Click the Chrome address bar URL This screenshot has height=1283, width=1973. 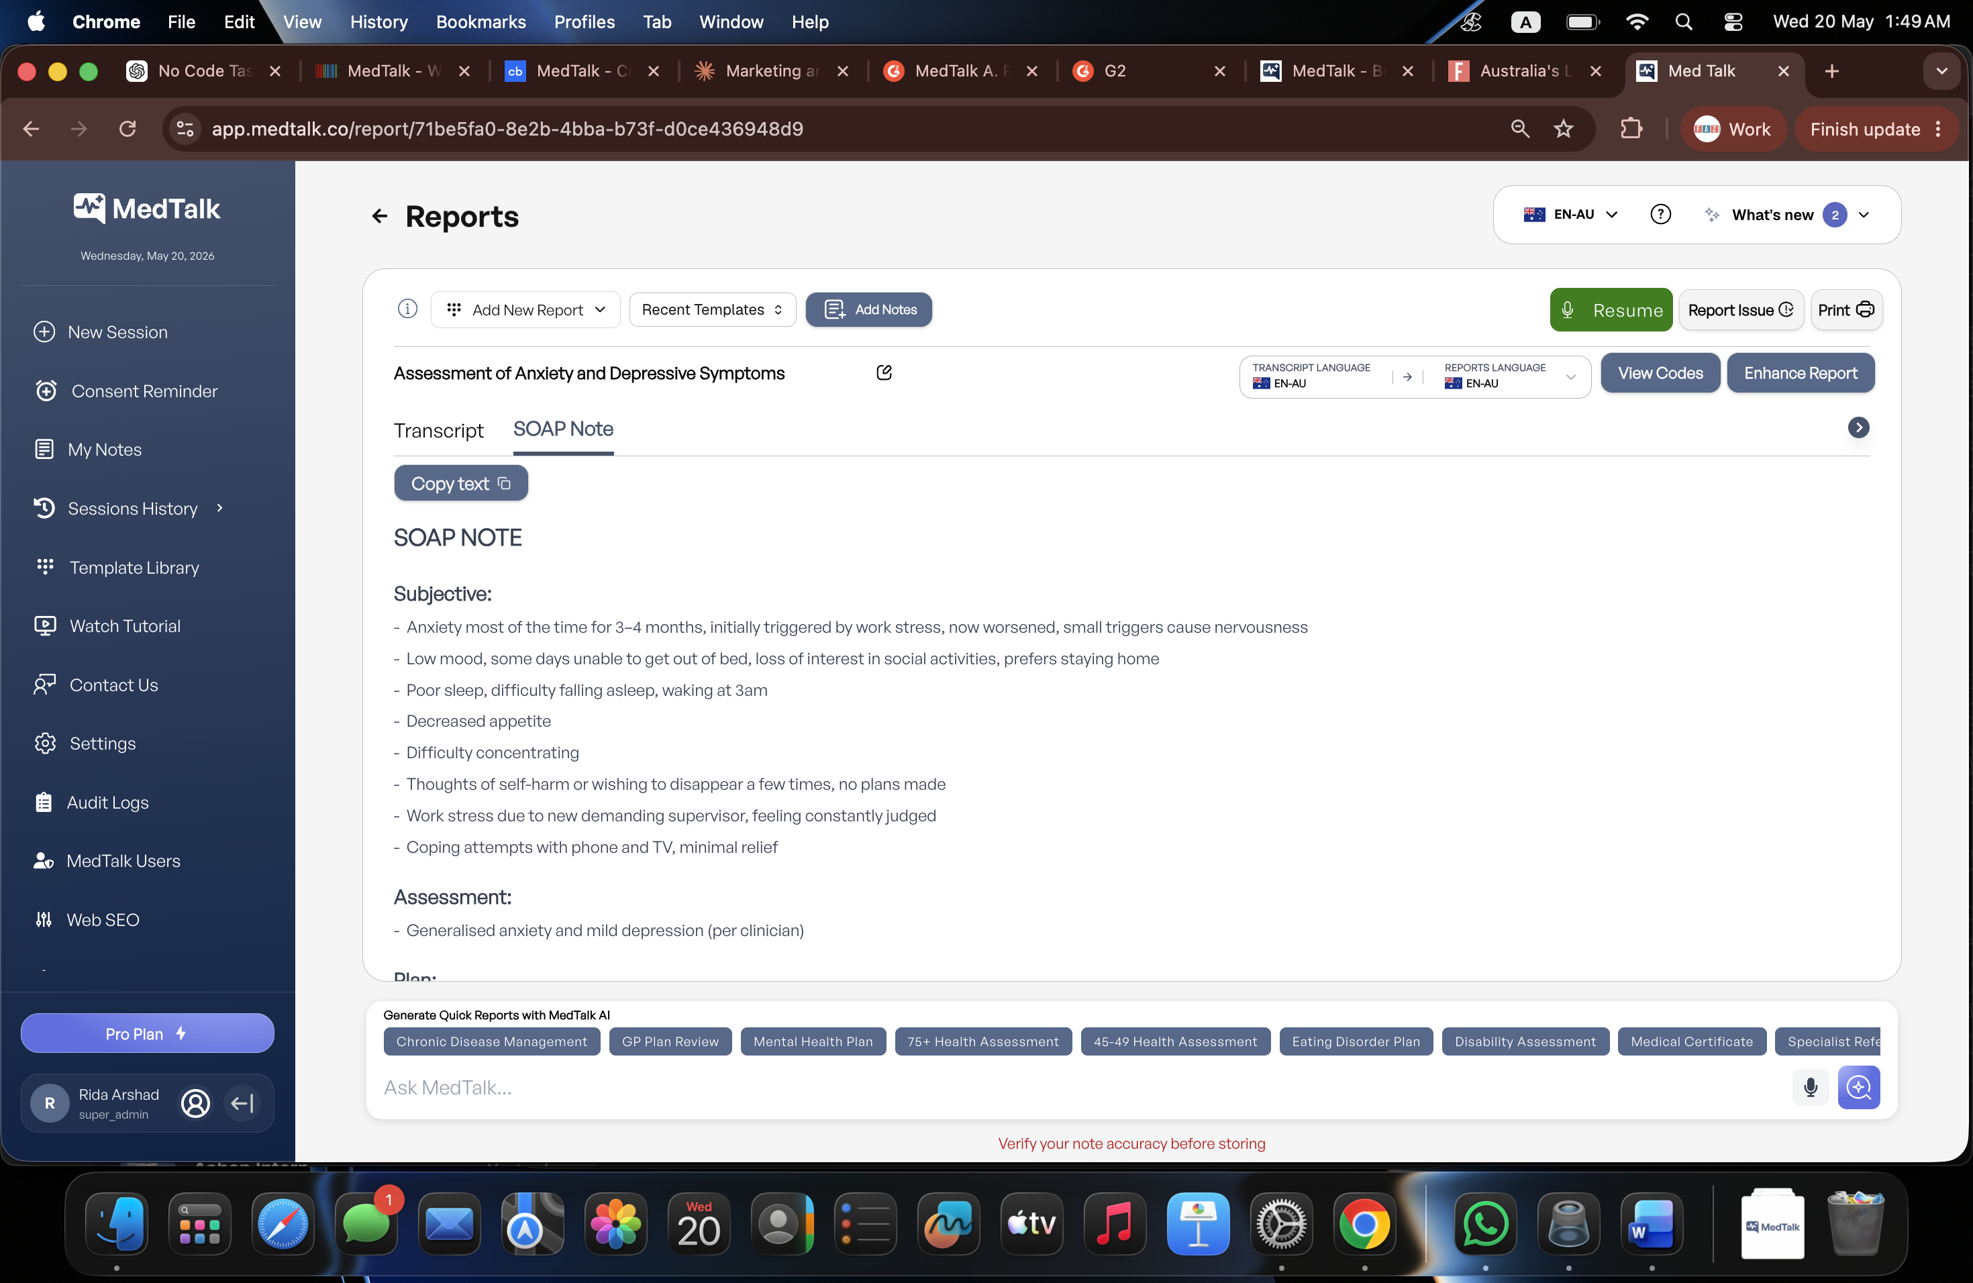pos(507,128)
